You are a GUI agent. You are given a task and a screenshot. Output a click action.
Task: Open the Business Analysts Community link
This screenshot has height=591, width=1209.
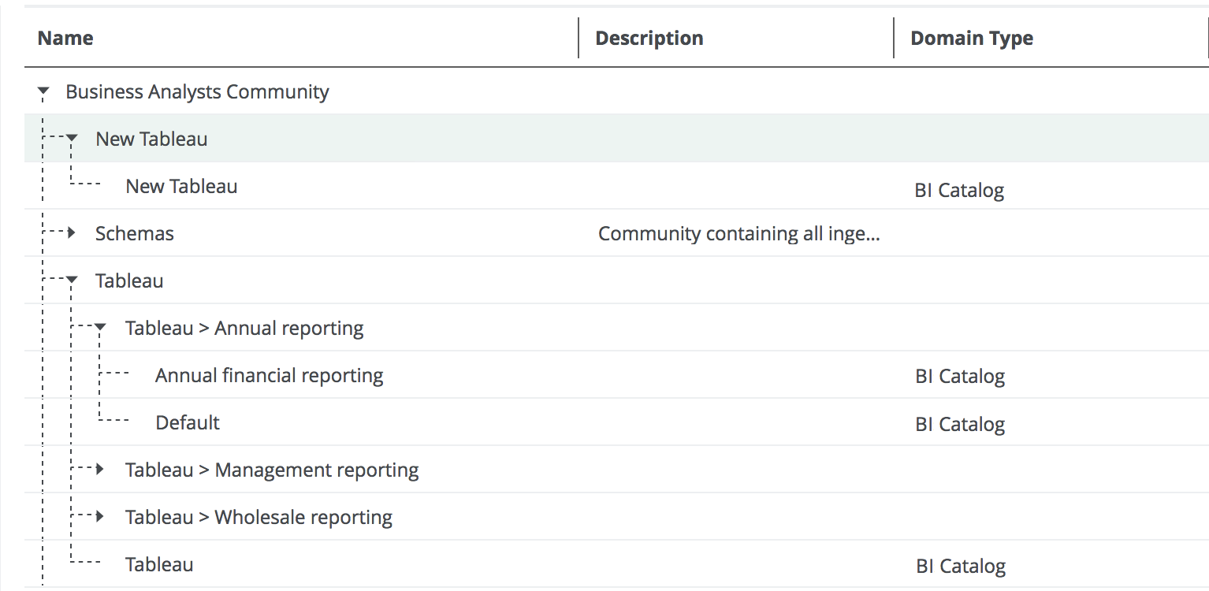197,92
